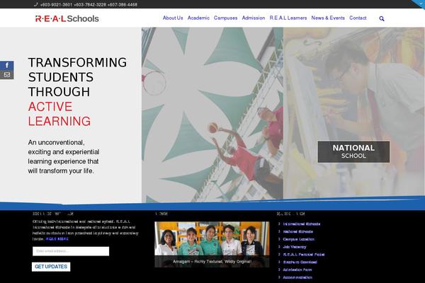Click the R.E.A.L Schools logo
425x283 pixels.
[x=67, y=18]
